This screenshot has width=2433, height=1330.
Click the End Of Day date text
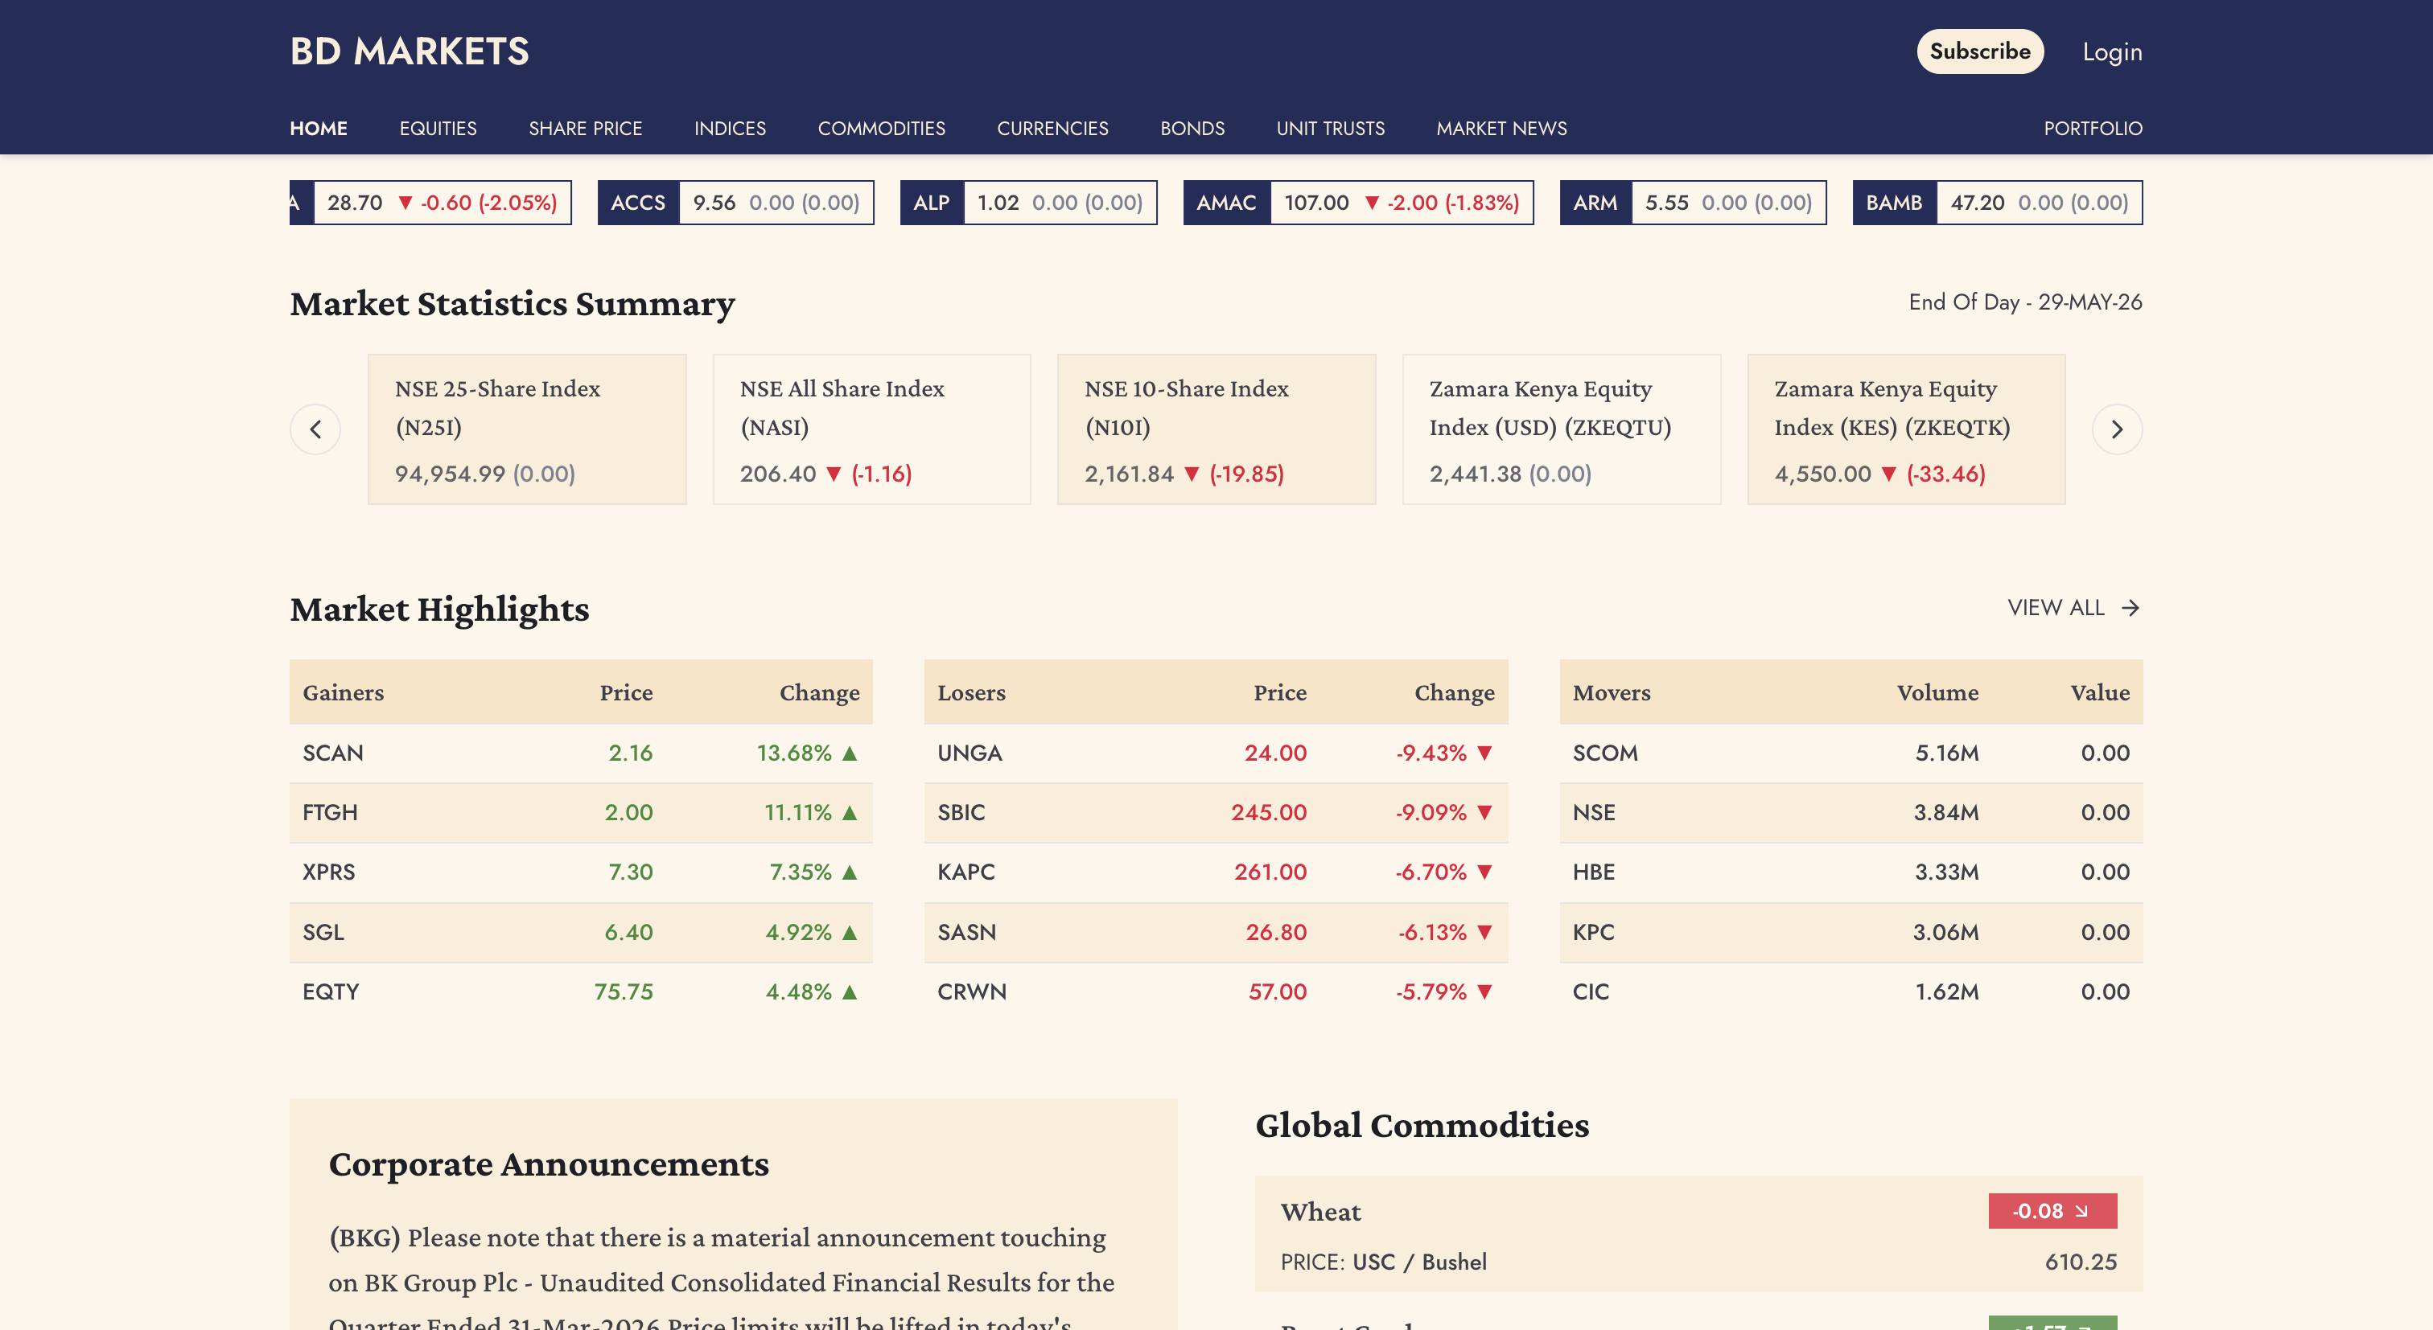click(x=2025, y=302)
